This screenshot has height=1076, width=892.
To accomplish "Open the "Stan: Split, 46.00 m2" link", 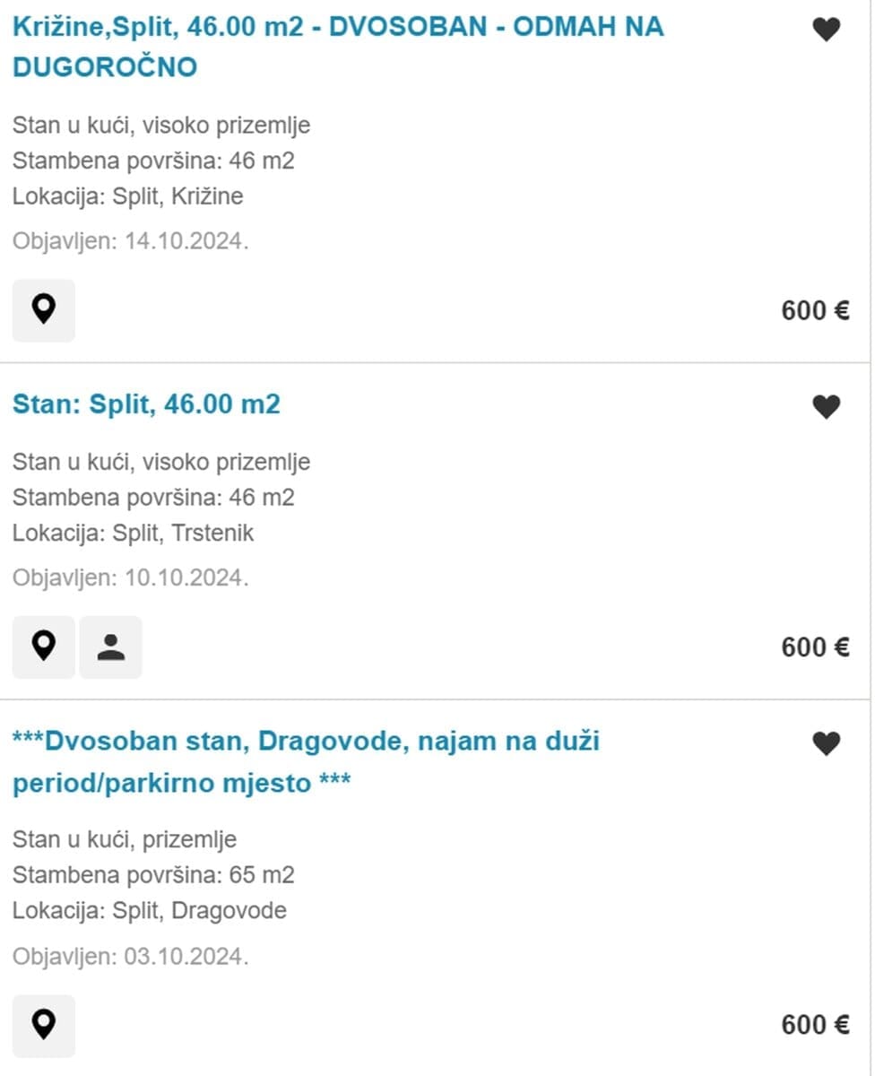I will click(146, 404).
